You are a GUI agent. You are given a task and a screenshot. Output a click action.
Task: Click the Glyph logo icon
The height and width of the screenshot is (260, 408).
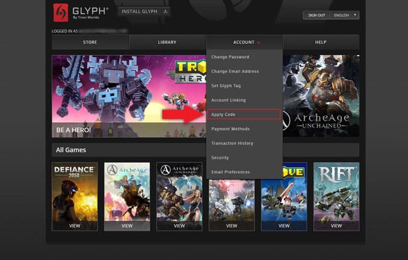[61, 13]
